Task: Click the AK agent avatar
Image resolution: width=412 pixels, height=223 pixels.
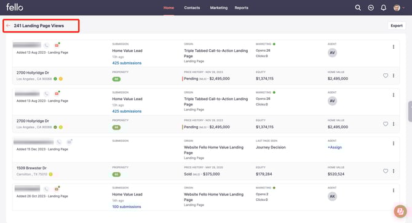Action: point(332,197)
